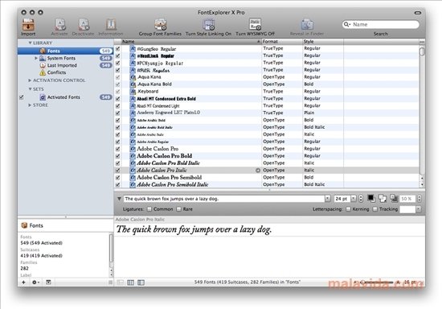Click the 50 % opacity stepper
The height and width of the screenshot is (309, 442).
[x=419, y=199]
